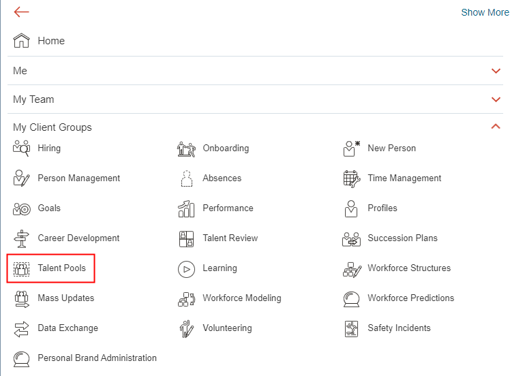
Task: Open the Volunteering link text
Action: [x=227, y=328]
